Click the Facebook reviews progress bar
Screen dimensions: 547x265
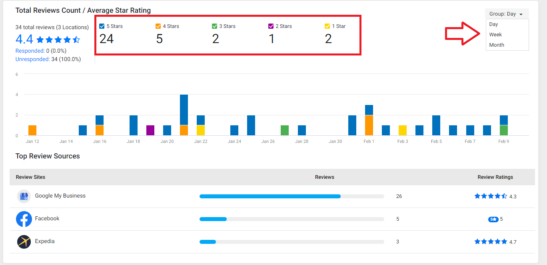(x=291, y=219)
